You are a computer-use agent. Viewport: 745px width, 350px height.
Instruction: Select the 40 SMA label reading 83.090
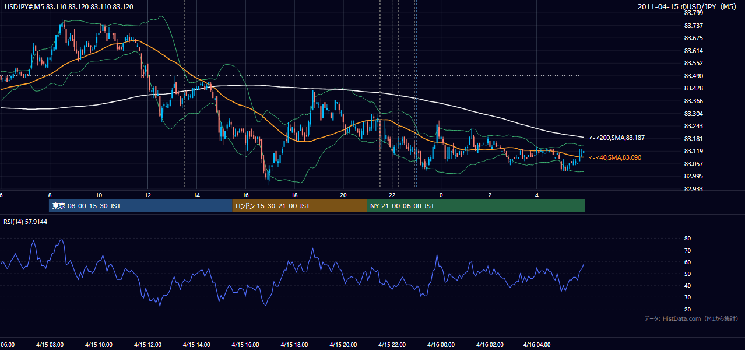pos(616,157)
